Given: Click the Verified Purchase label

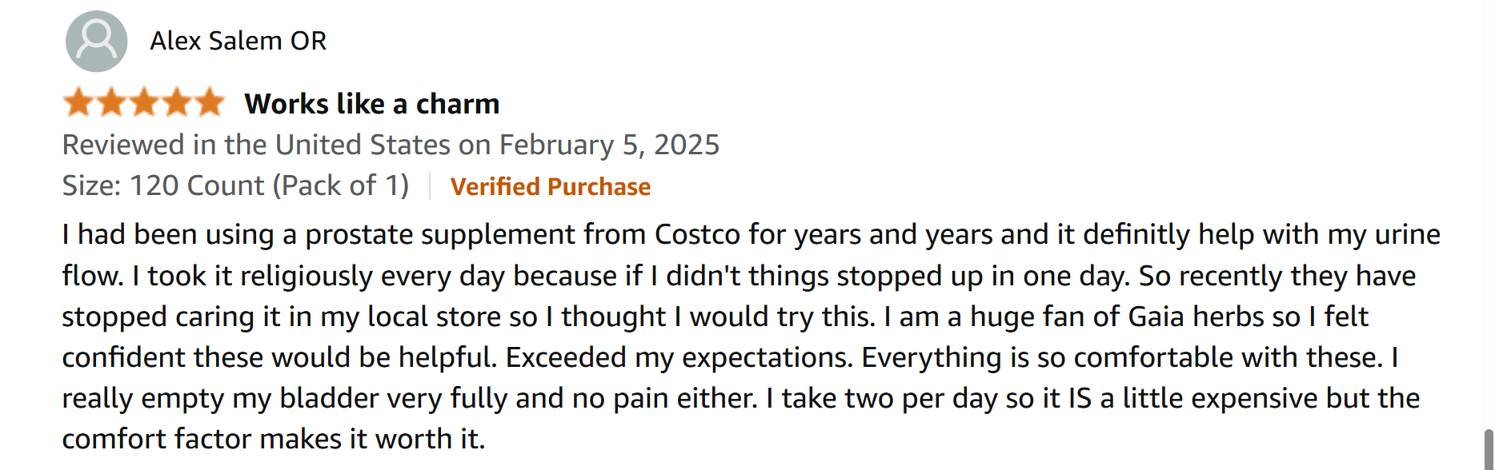Looking at the screenshot, I should 551,186.
